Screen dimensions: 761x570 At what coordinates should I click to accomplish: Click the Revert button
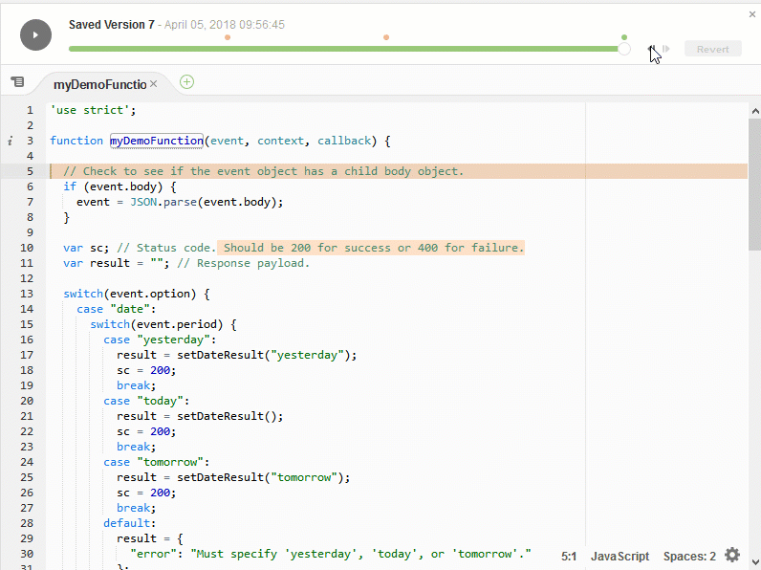click(712, 49)
